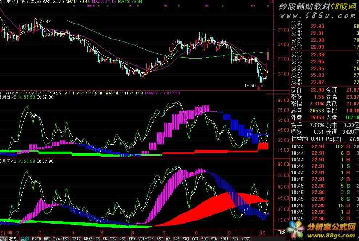Screen dimensions: 359x241
Task: Select the CCI indicator tab
Action: [x=195, y=239]
